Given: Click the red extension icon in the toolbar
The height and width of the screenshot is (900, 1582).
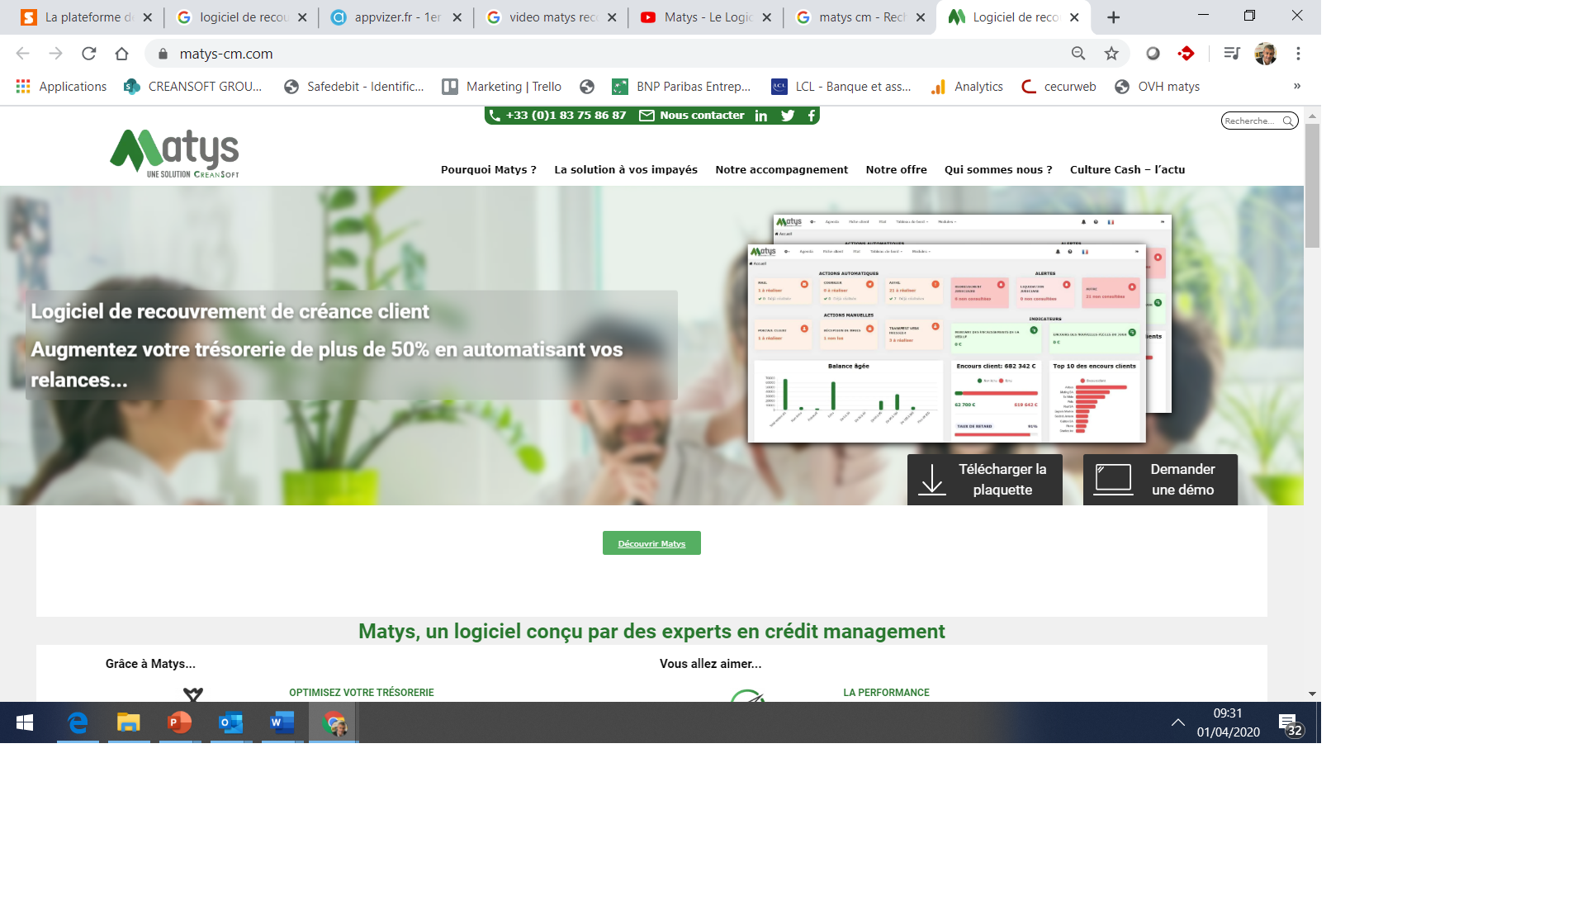Looking at the screenshot, I should tap(1186, 54).
